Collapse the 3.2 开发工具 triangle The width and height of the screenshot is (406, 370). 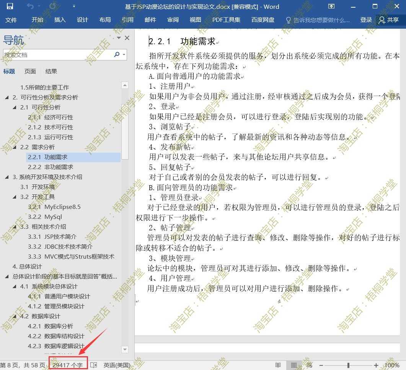tap(15, 197)
